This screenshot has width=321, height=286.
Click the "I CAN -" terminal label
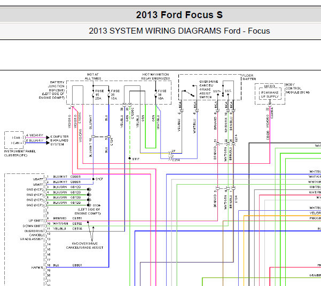pyautogui.click(x=16, y=138)
